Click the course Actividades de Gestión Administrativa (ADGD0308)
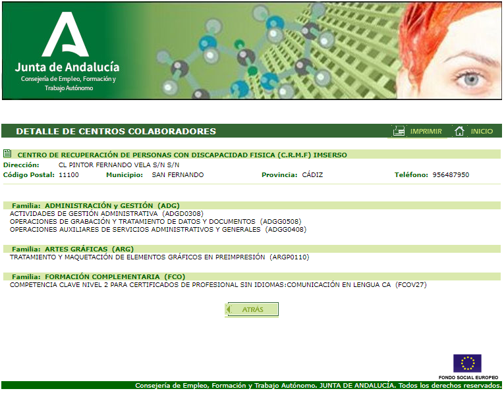This screenshot has width=504, height=393. (106, 214)
